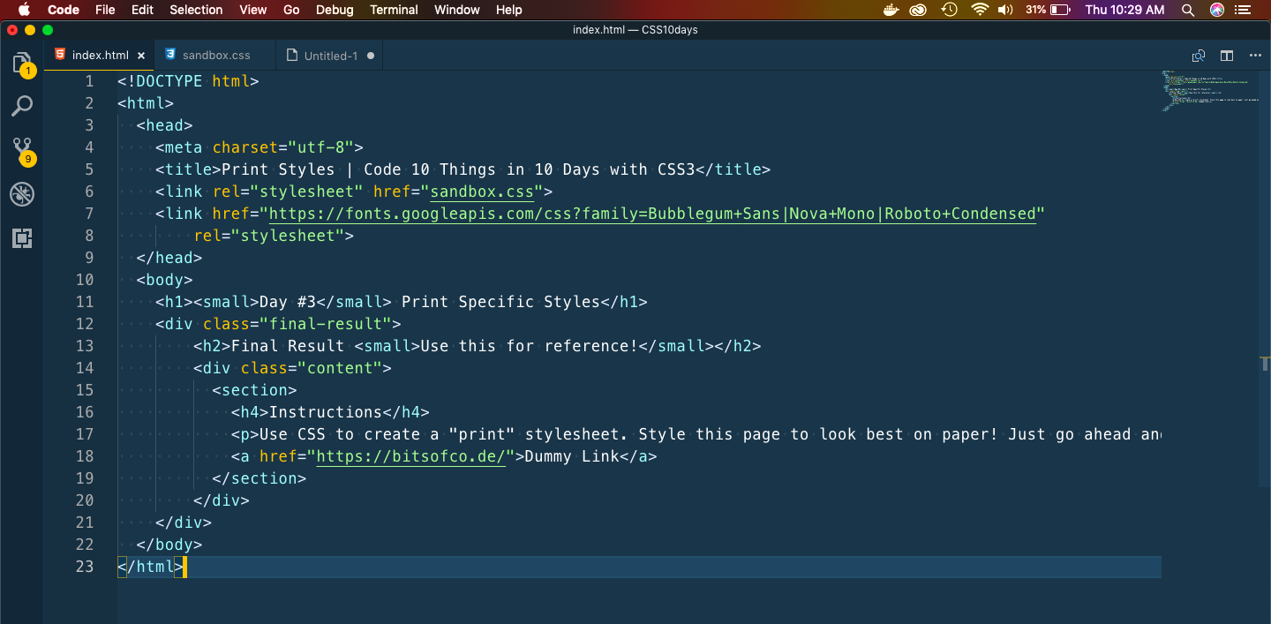Image resolution: width=1271 pixels, height=624 pixels.
Task: Click "Print Specific Styles" text on line 11
Action: [500, 302]
